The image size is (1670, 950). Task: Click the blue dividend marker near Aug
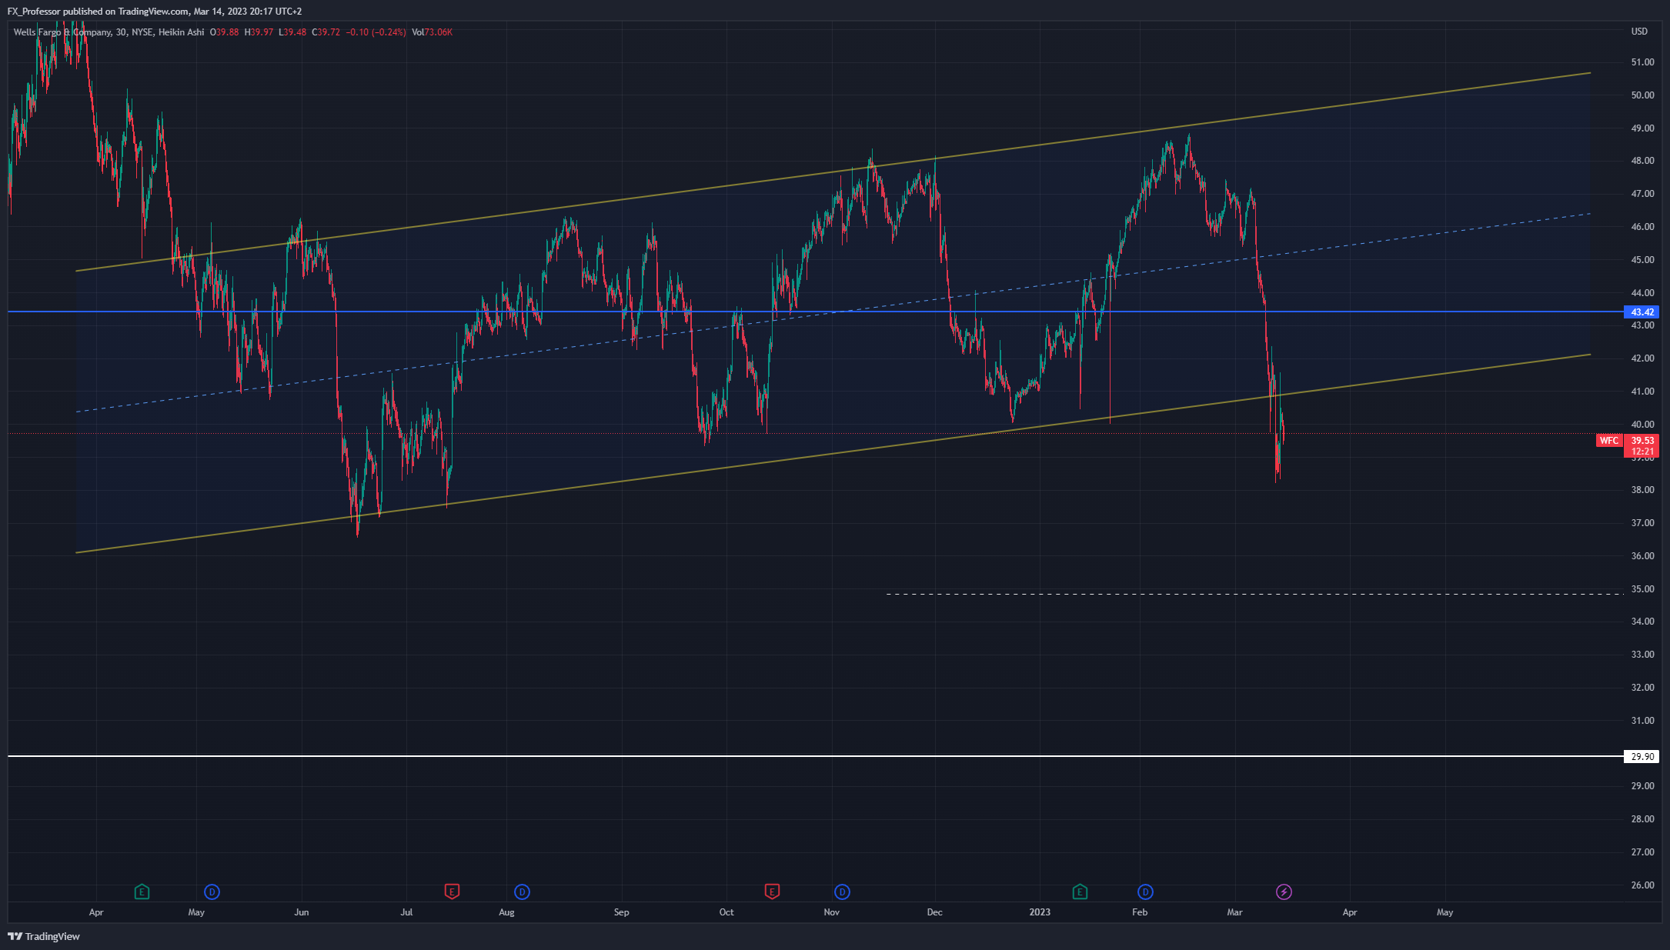click(x=522, y=892)
